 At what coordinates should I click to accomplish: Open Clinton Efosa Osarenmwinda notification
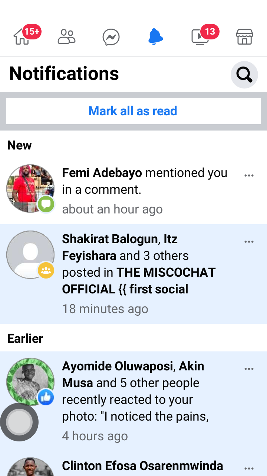coord(142,466)
